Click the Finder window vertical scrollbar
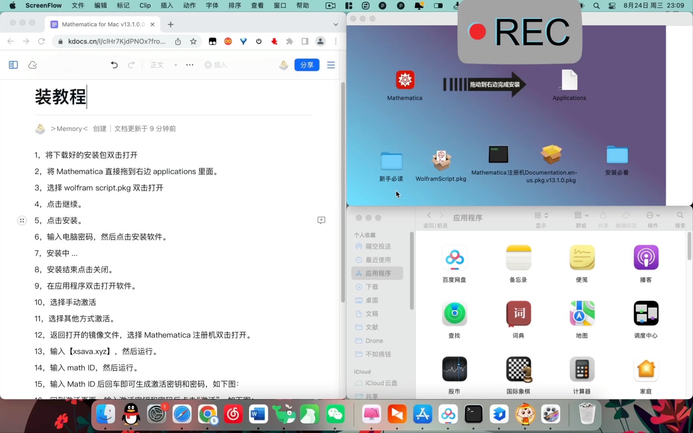693x433 pixels. coord(689,246)
